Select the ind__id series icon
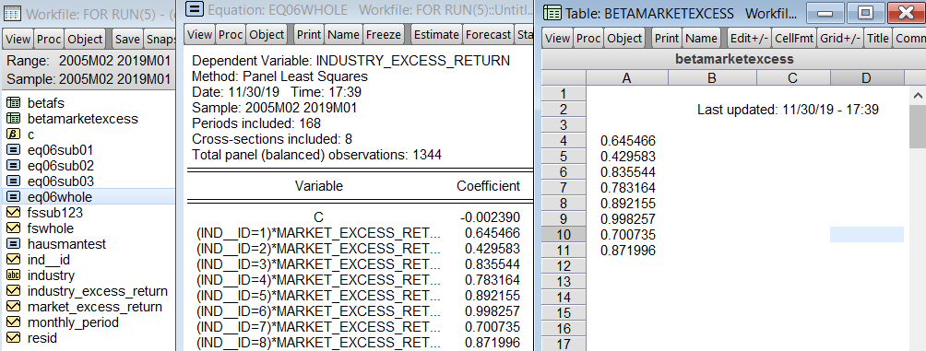Image resolution: width=926 pixels, height=351 pixels. pos(12,260)
